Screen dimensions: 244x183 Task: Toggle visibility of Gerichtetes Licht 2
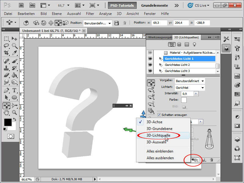150,65
